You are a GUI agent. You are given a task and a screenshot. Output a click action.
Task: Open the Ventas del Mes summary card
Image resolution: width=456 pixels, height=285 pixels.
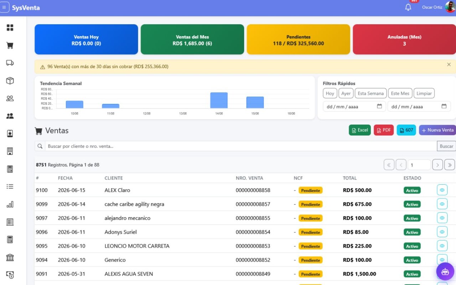[192, 40]
